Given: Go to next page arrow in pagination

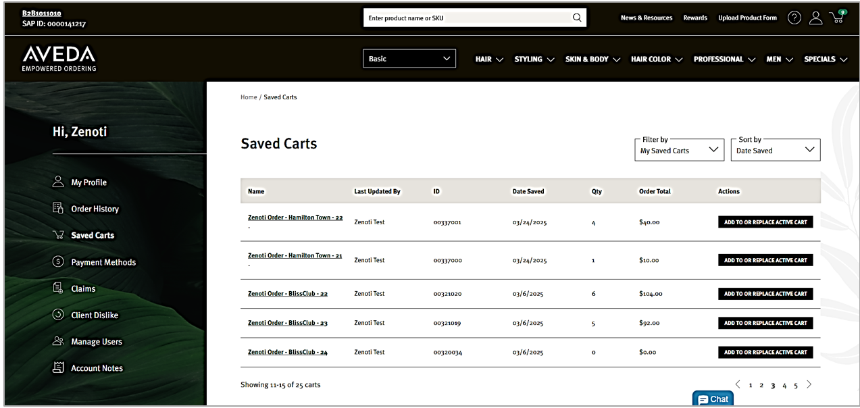Looking at the screenshot, I should (x=809, y=384).
